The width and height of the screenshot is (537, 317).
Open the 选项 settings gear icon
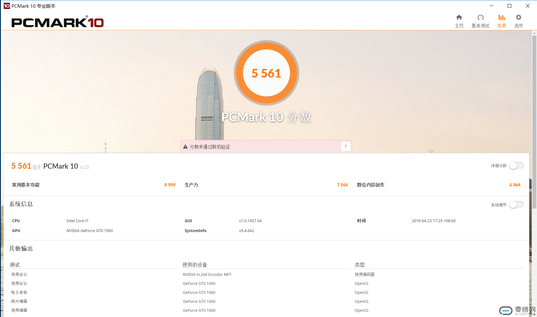click(x=518, y=17)
